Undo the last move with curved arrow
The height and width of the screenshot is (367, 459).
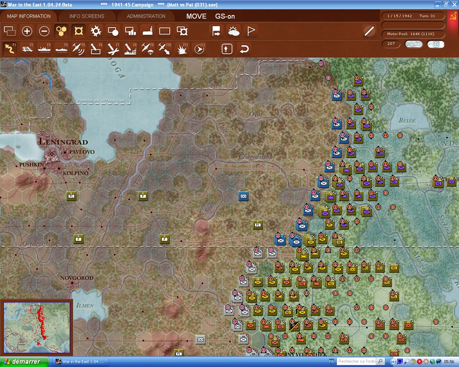coord(244,49)
